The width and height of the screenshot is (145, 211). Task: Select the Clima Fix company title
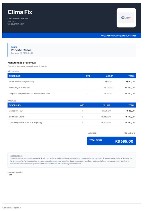pos(20,12)
